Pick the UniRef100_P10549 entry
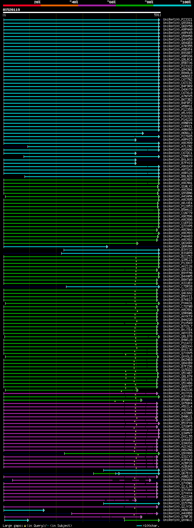Viewport: 194px width, 528px height. click(178, 323)
